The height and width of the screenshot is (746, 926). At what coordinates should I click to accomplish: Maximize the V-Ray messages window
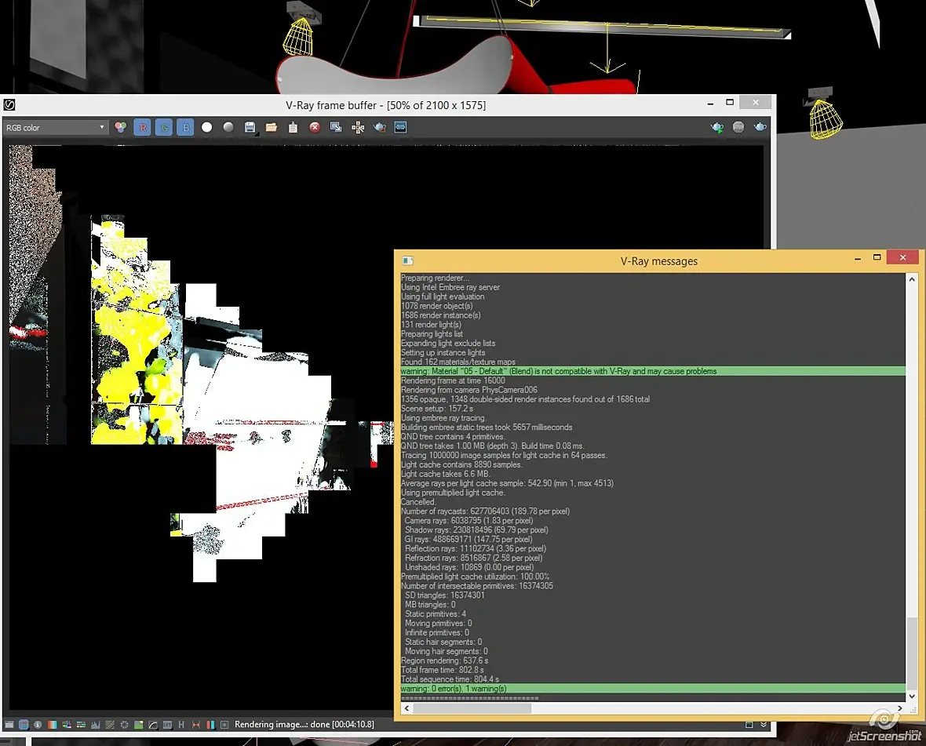[877, 257]
